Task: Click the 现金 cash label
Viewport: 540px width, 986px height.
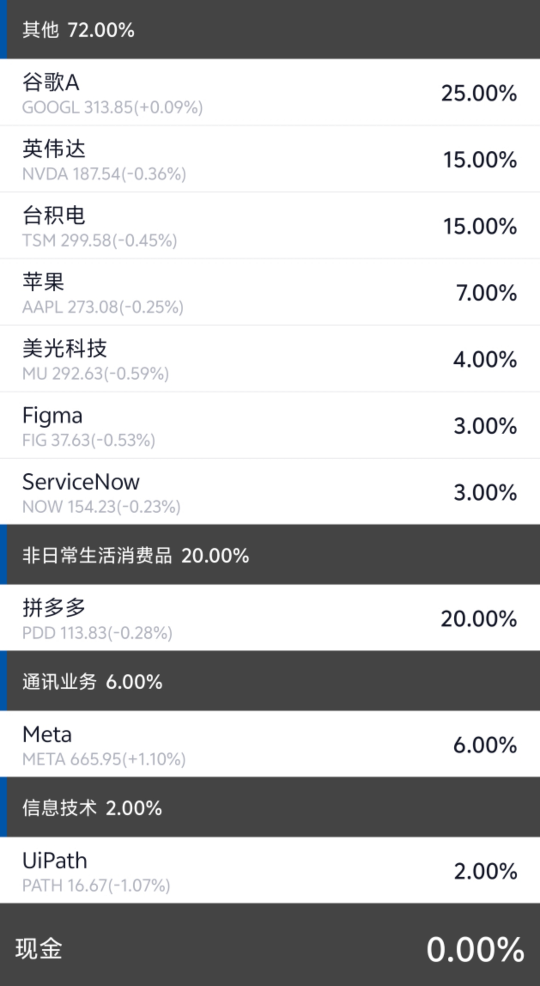Action: coord(39,949)
